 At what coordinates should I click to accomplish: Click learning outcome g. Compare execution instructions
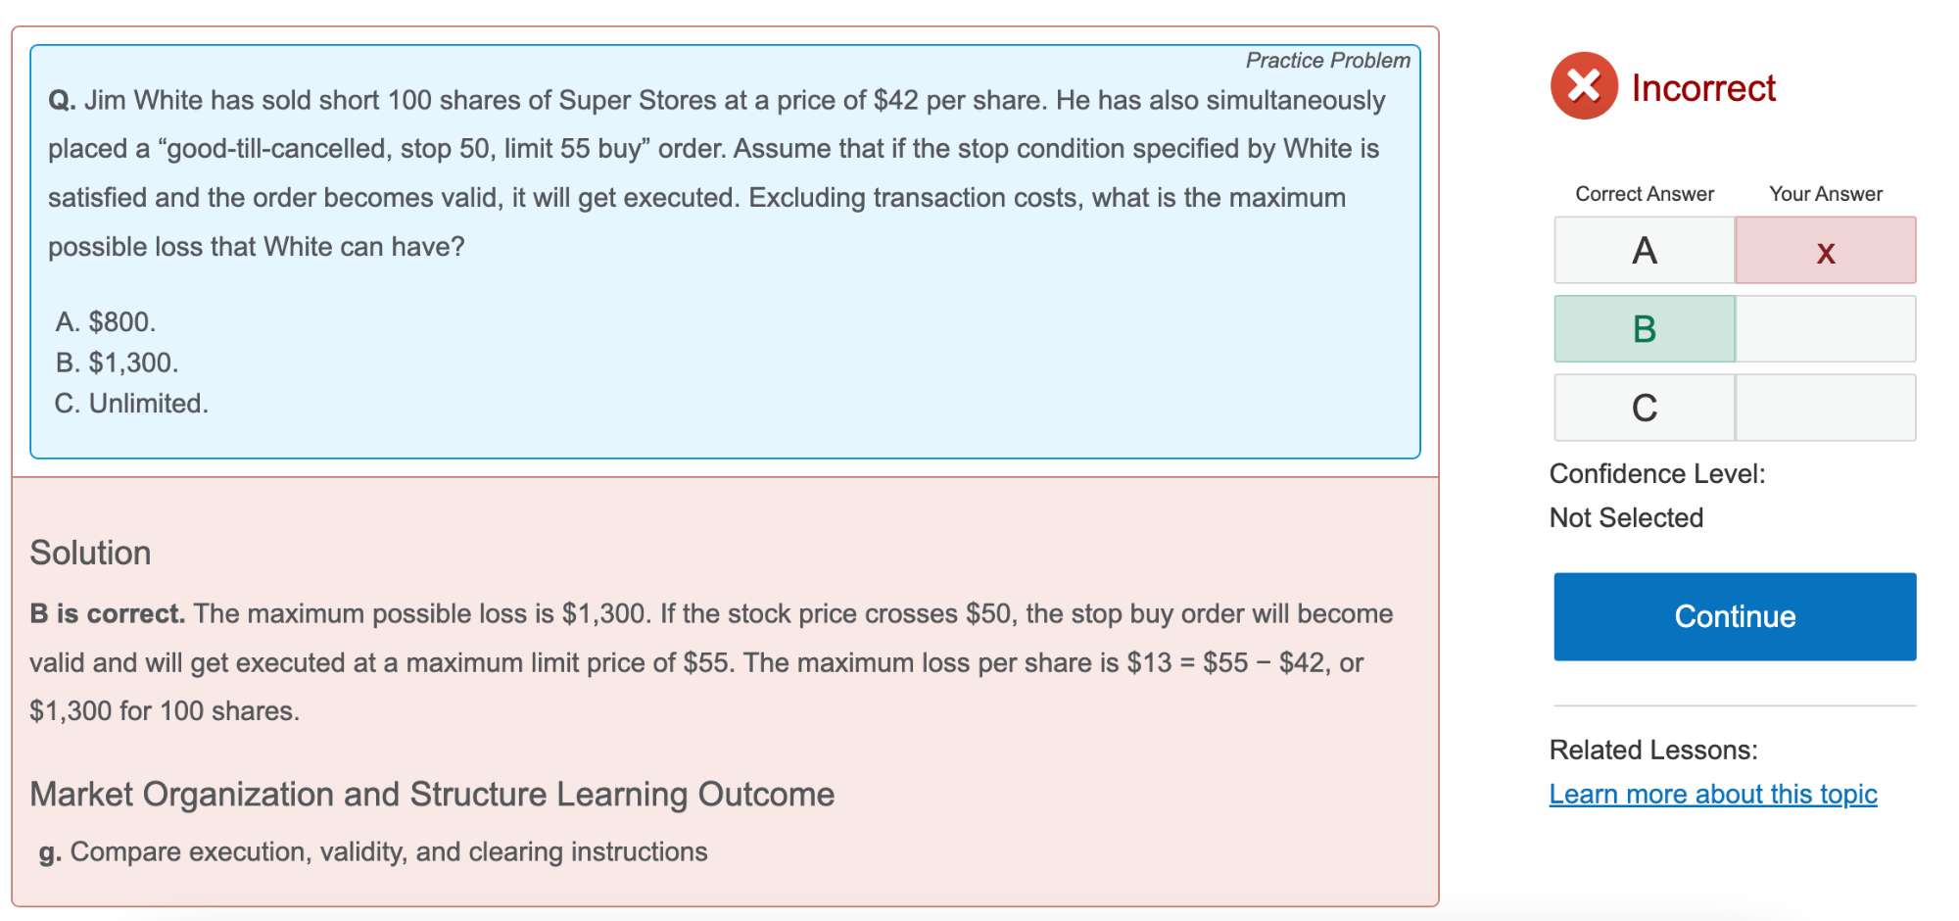pos(373,851)
